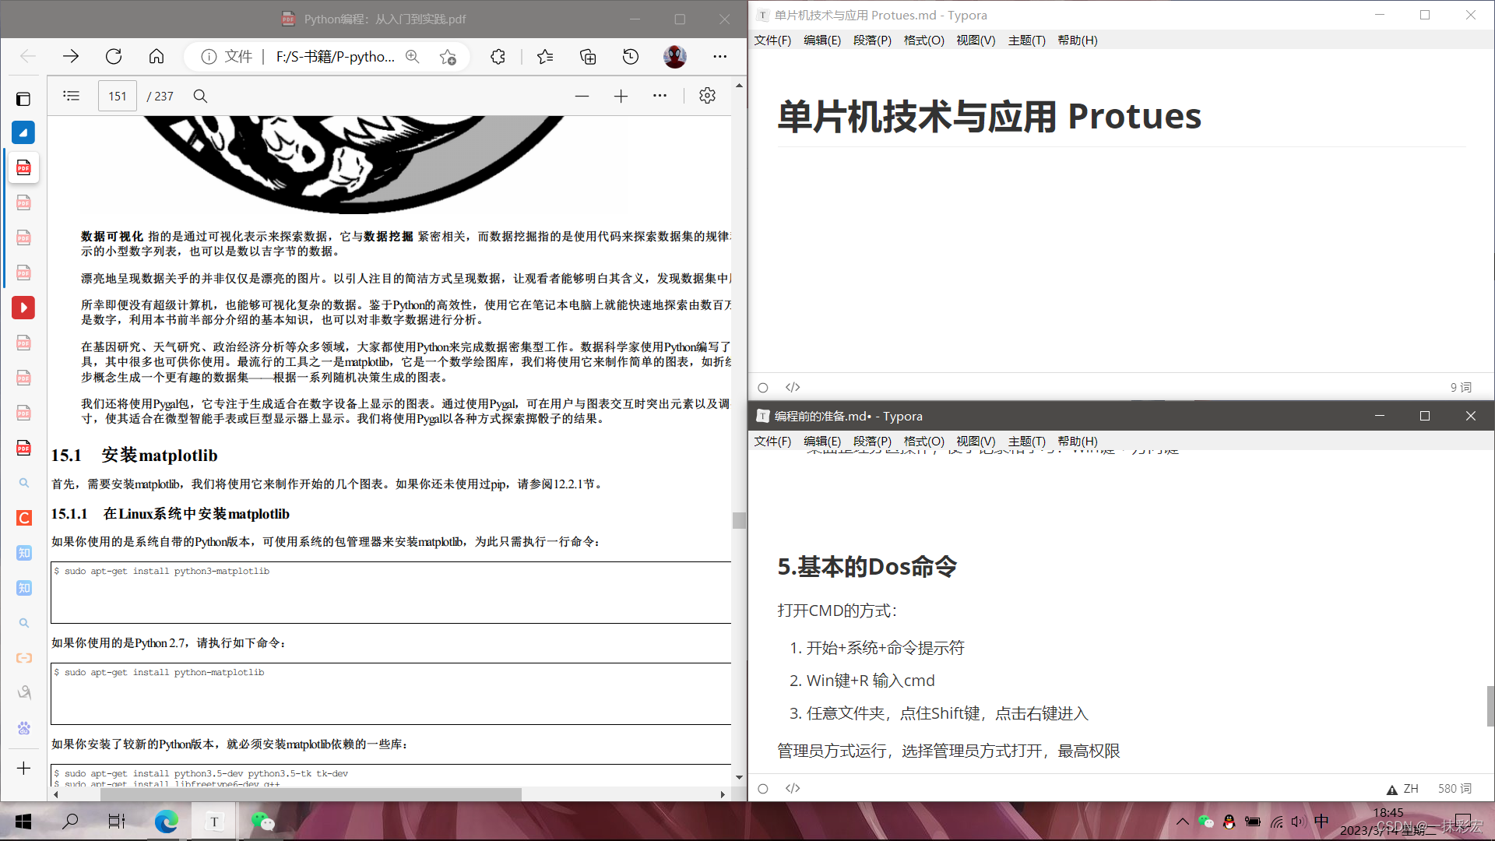Screen dimensions: 1495x841
Task: Open WeChat from the taskbar
Action: (x=262, y=822)
